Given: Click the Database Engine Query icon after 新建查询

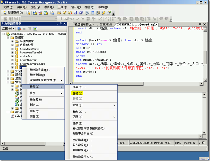Looking at the screenshot, I should point(28,13).
